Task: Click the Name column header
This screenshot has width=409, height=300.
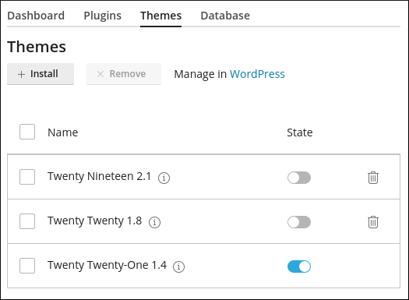Action: 62,132
